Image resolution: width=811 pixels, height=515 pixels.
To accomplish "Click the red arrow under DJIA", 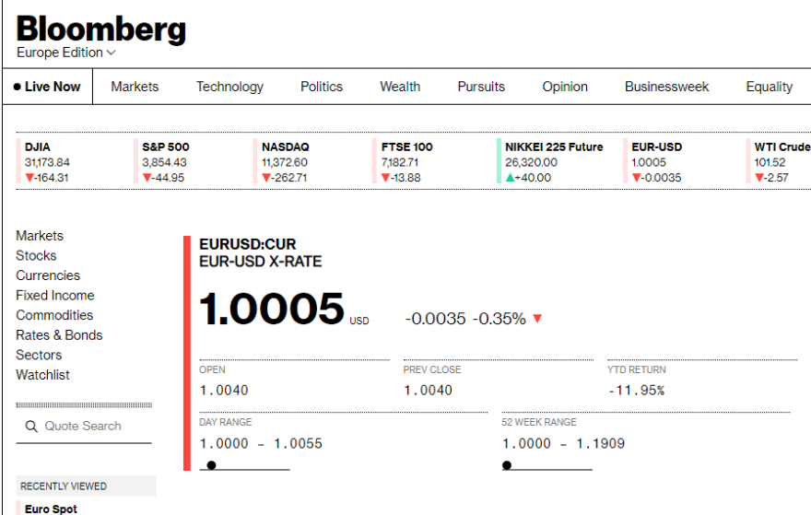I will pos(29,178).
